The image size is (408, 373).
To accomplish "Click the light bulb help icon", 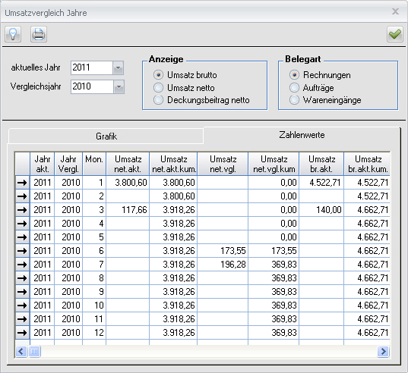I will [x=13, y=34].
